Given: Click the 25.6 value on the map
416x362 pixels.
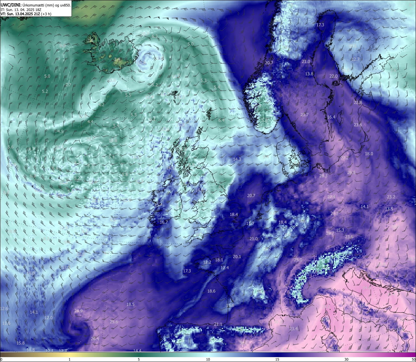Looking at the screenshot, I should point(114,322).
